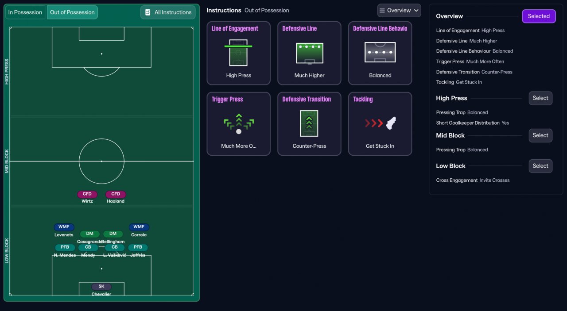The width and height of the screenshot is (567, 311).
Task: Click the Defensive Line Behaviour icon
Action: pyautogui.click(x=380, y=52)
